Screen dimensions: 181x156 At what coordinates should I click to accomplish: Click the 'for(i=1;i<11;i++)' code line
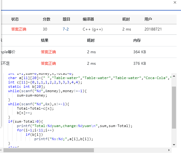click(x=35, y=130)
